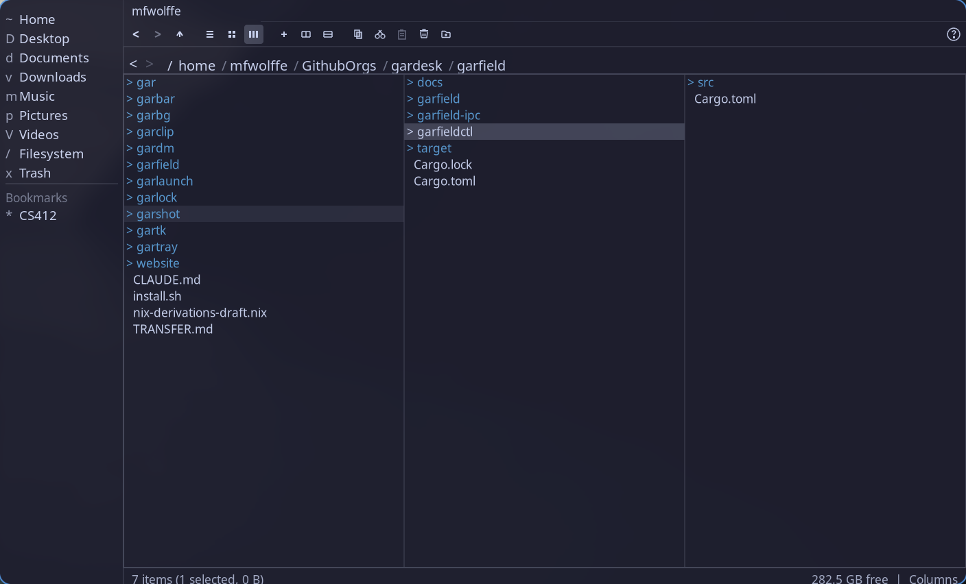Image resolution: width=966 pixels, height=584 pixels.
Task: Switch to list view
Action: [x=209, y=34]
